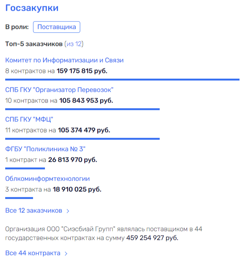Image resolution: width=241 pixels, height=258 pixels.
Task: Click the 159 175 815 руб. amount
Action: click(x=82, y=71)
